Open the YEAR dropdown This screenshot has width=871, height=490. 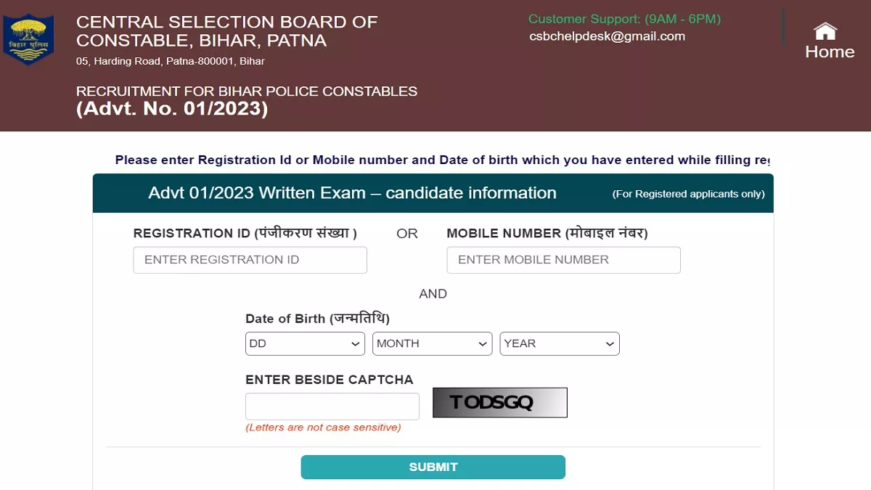[x=560, y=343]
